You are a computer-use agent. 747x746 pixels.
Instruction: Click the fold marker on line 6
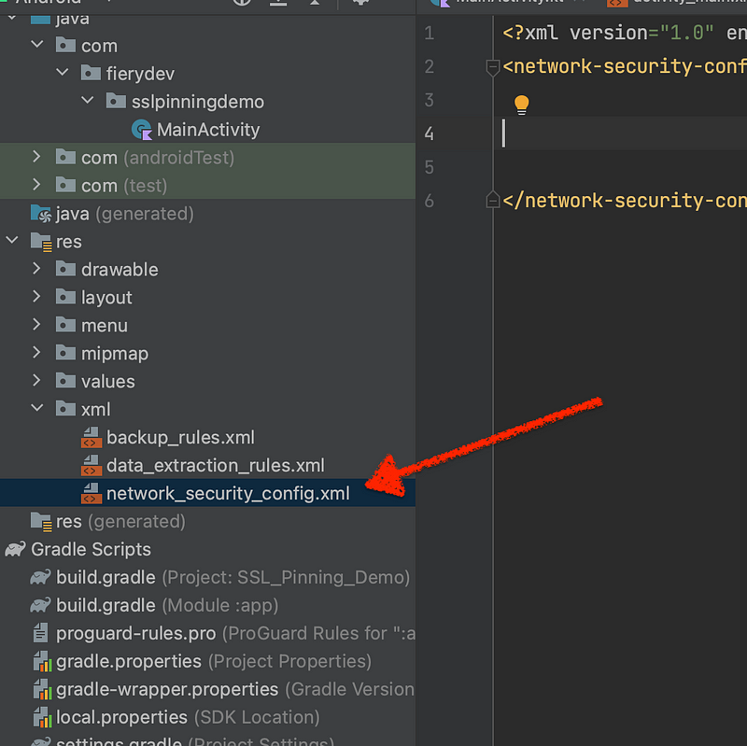[492, 200]
